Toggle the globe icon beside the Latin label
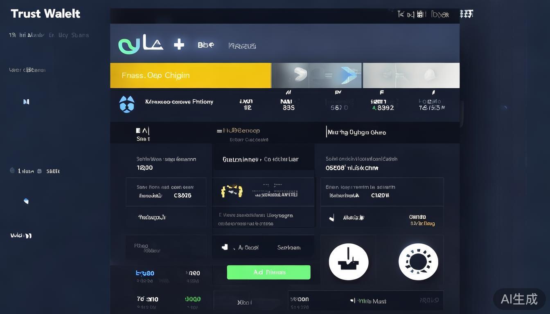 tap(11, 170)
